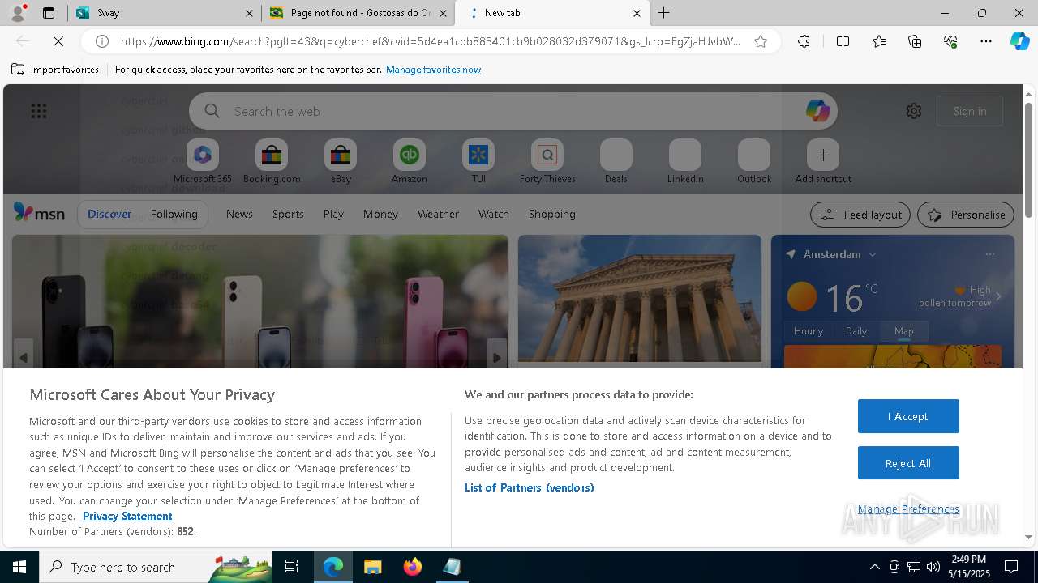Open Browser essentials heart icon
This screenshot has width=1038, height=583.
(x=950, y=41)
